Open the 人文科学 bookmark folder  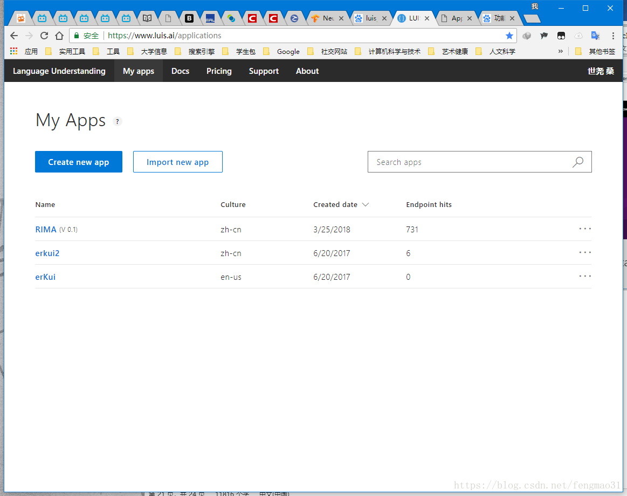pos(496,51)
